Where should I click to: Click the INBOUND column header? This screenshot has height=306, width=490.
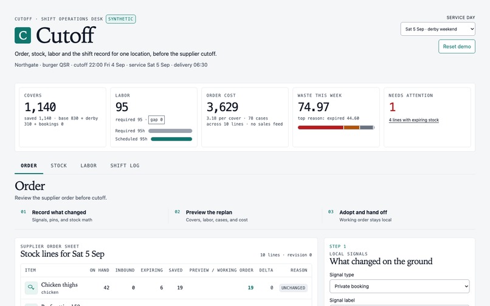125,270
